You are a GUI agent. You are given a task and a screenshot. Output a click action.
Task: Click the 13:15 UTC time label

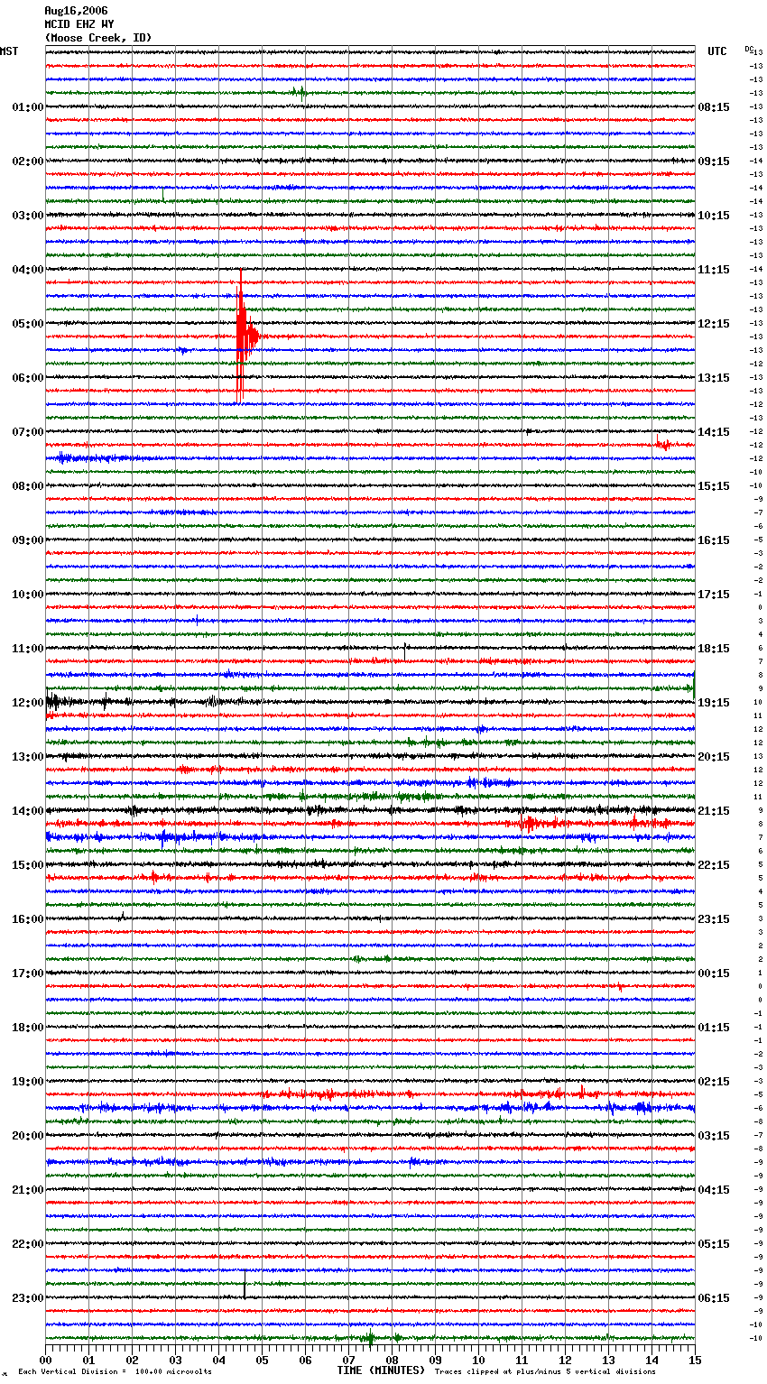(714, 378)
